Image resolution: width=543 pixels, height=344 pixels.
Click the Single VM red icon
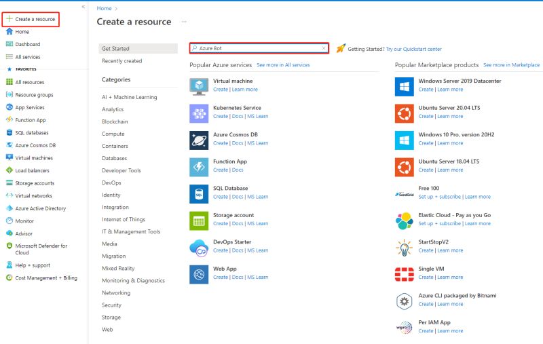(x=404, y=274)
